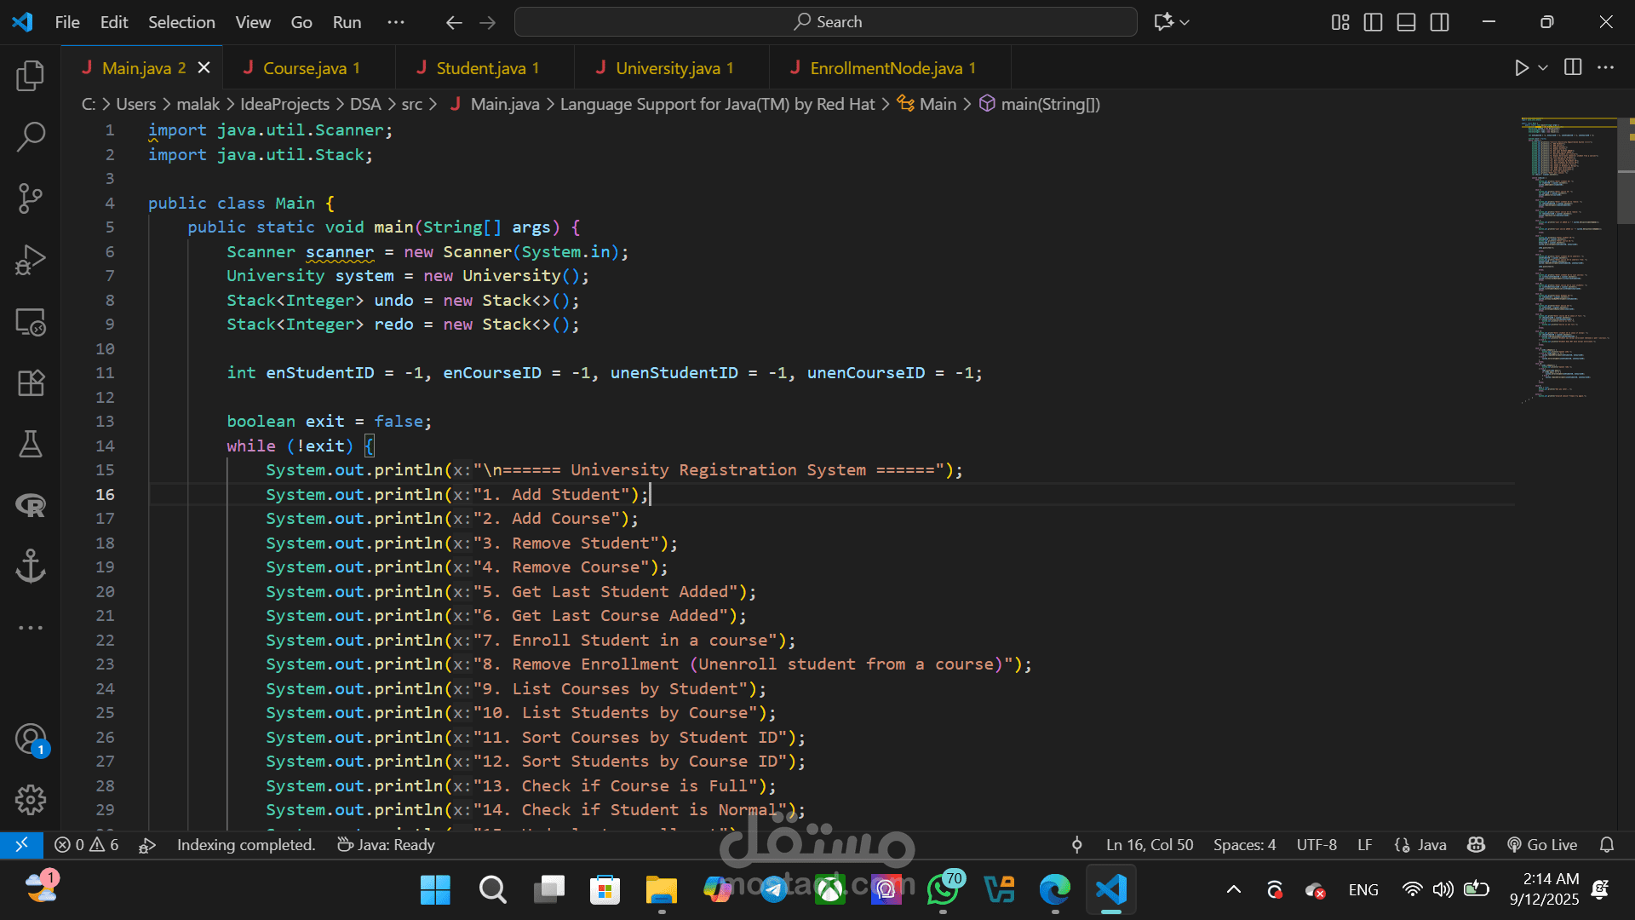Open the Testing flask view
This screenshot has height=920, width=1635.
31,444
